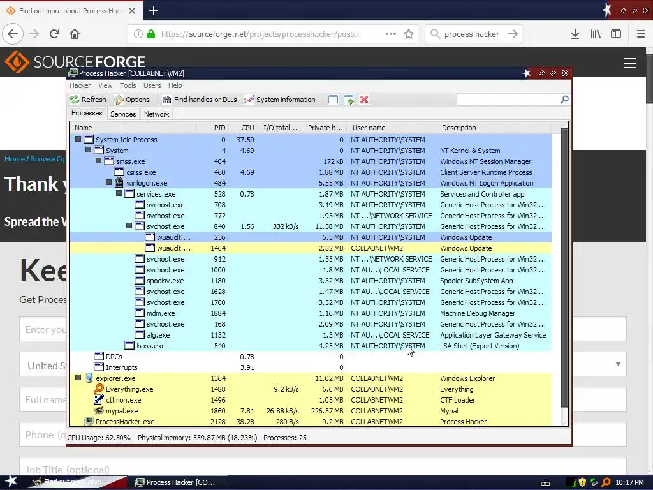The width and height of the screenshot is (653, 490).
Task: Open System information window
Action: [x=280, y=100]
